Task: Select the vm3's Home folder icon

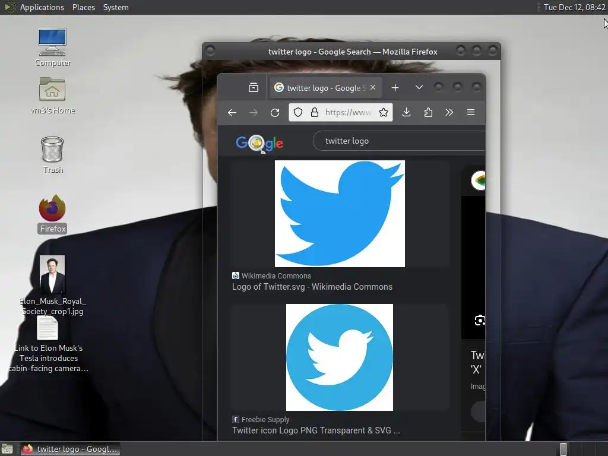Action: coord(53,96)
